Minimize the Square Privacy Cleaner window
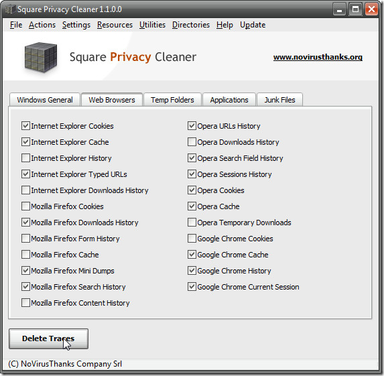Screen dimensions: 384x376 click(339, 10)
